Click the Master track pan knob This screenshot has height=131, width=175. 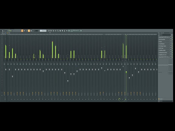tap(5, 61)
